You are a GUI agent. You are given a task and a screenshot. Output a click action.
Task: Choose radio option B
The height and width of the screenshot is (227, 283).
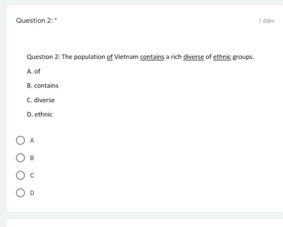[20, 158]
